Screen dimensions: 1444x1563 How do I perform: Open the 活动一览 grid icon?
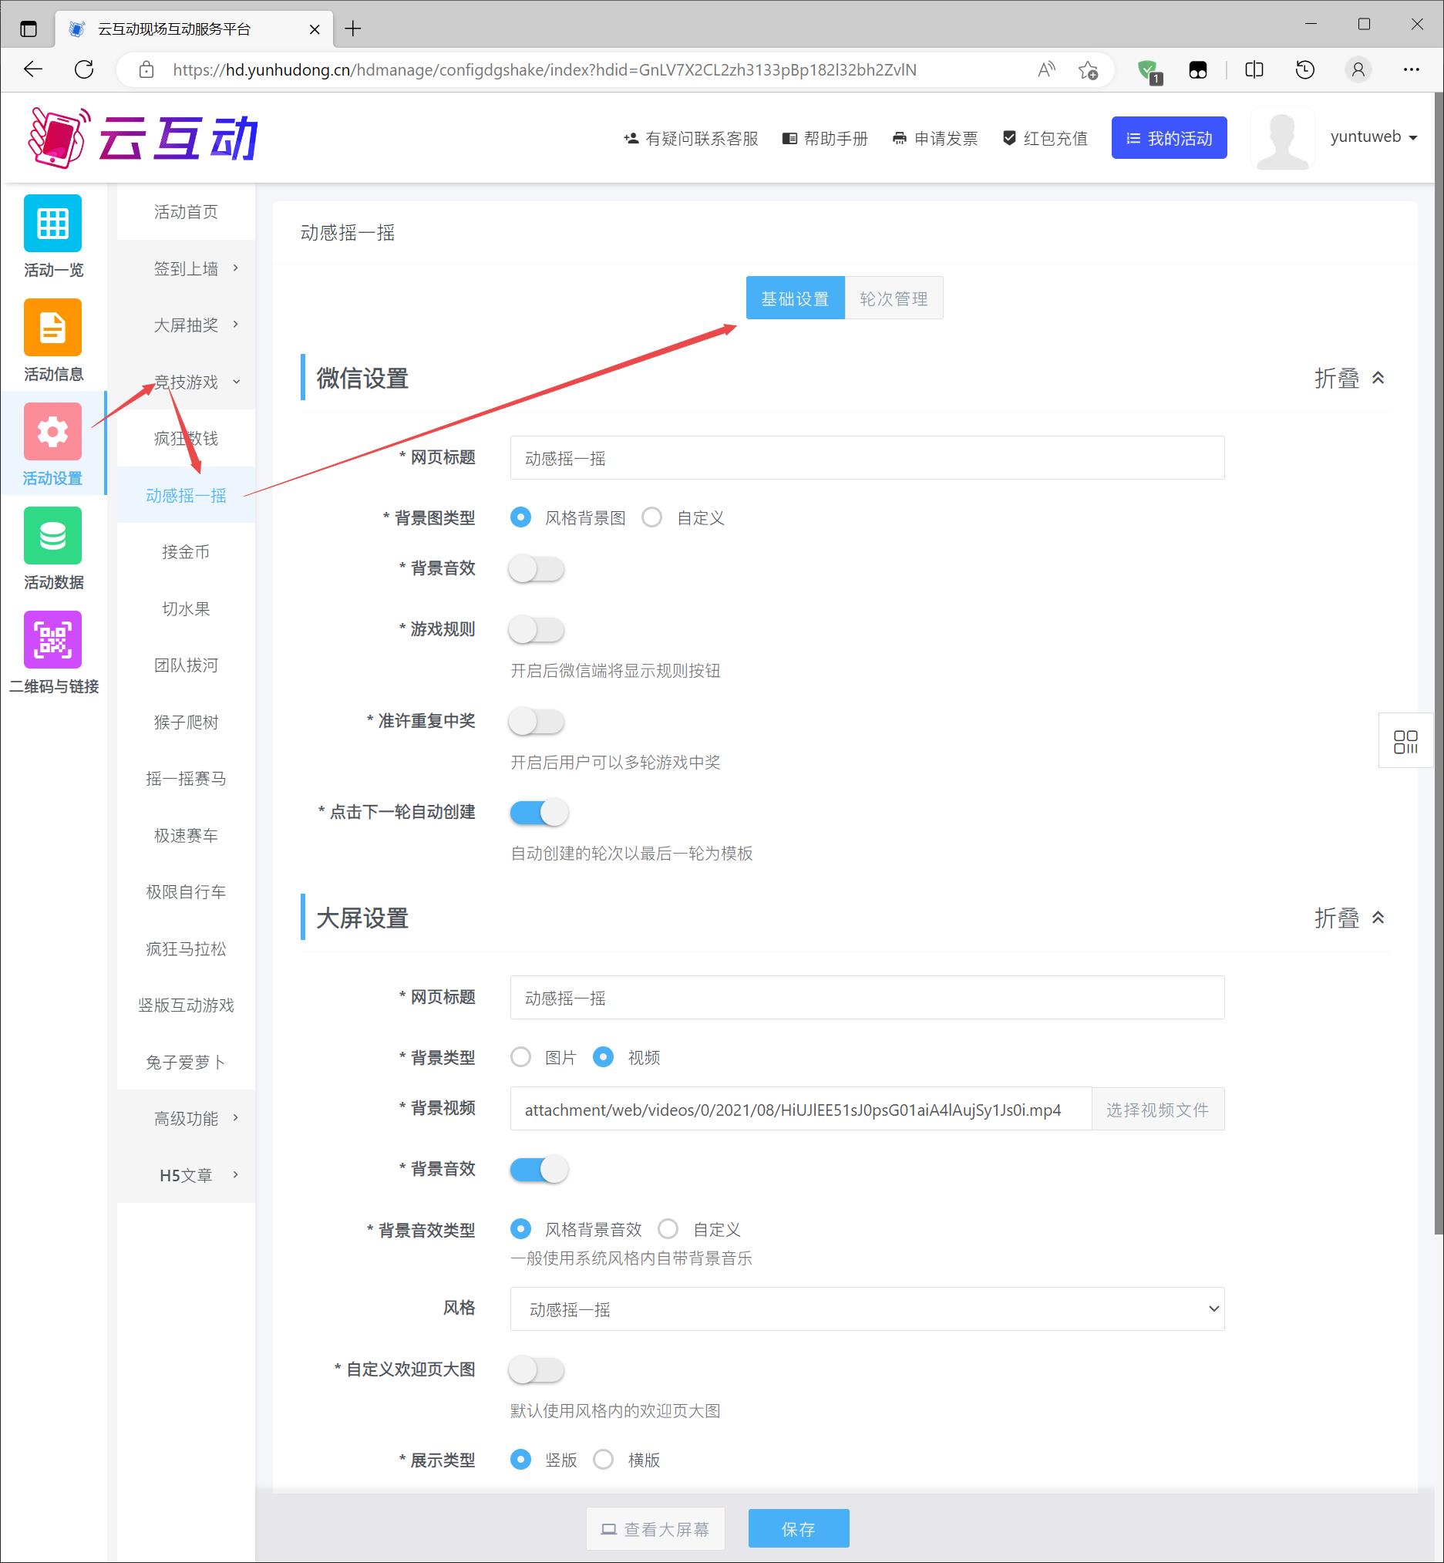(x=52, y=224)
